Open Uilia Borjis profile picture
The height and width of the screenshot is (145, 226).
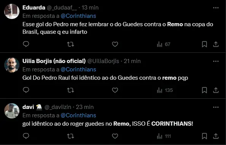(x=12, y=65)
